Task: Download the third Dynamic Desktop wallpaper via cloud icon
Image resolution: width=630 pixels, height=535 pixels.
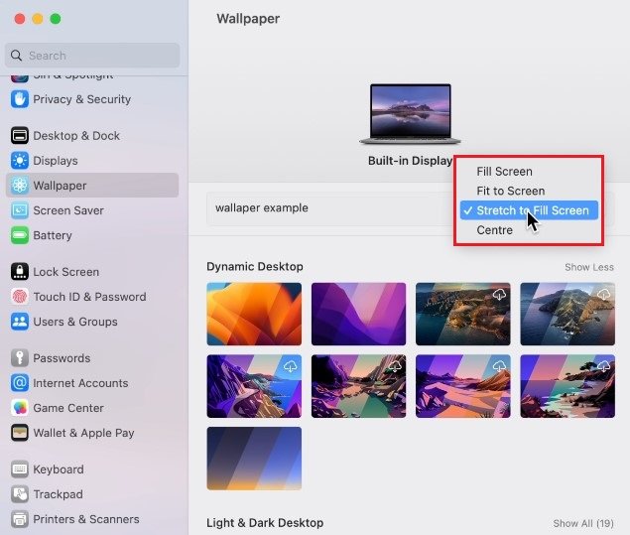Action: (x=498, y=295)
